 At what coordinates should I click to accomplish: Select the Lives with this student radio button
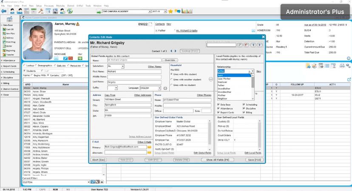pos(171,74)
